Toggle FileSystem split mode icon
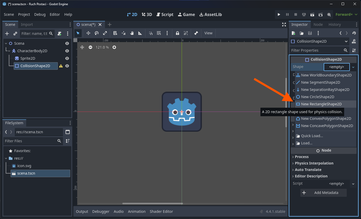The width and height of the screenshot is (361, 219). (68, 132)
